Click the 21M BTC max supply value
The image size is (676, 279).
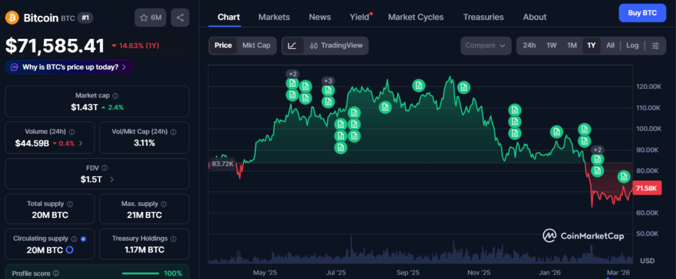[x=145, y=215]
